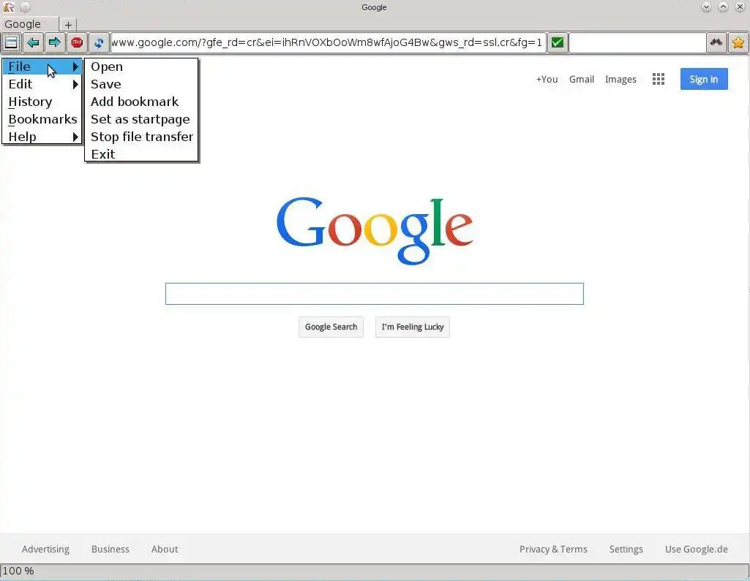Reload the page with the refresh icon
The image size is (750, 581).
[99, 42]
